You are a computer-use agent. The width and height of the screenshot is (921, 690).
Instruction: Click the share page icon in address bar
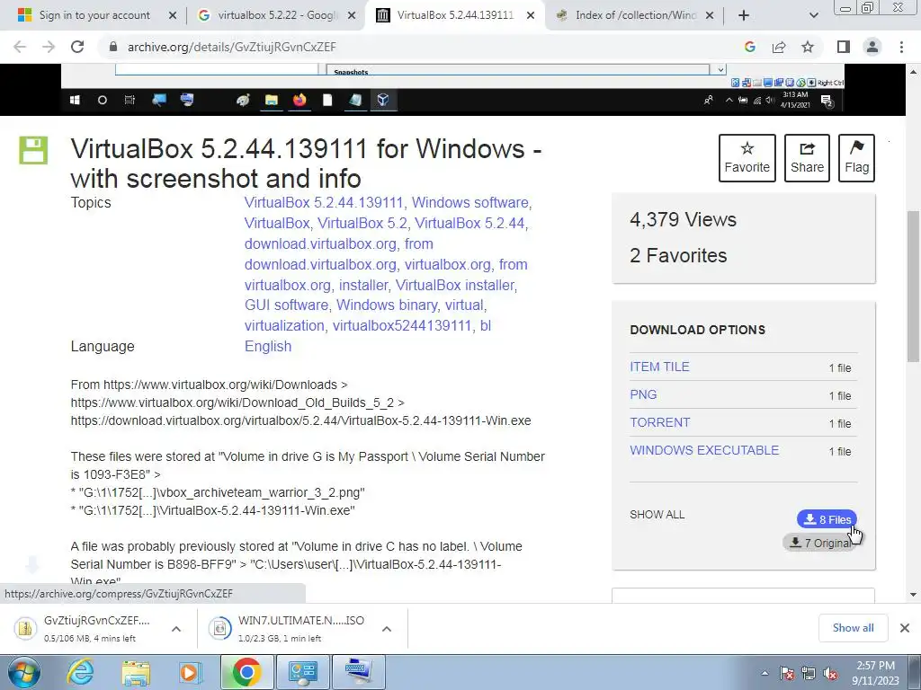(x=779, y=47)
